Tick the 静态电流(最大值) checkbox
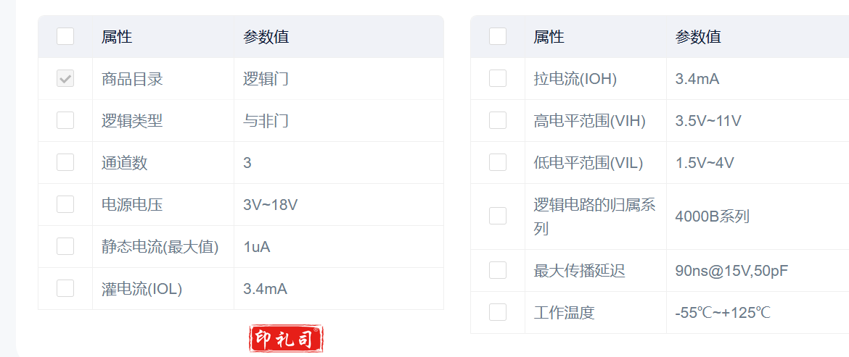Image resolution: width=849 pixels, height=357 pixels. point(65,246)
